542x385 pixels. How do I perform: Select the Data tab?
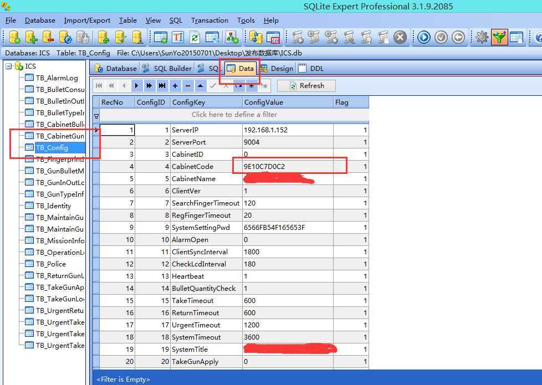pyautogui.click(x=241, y=69)
